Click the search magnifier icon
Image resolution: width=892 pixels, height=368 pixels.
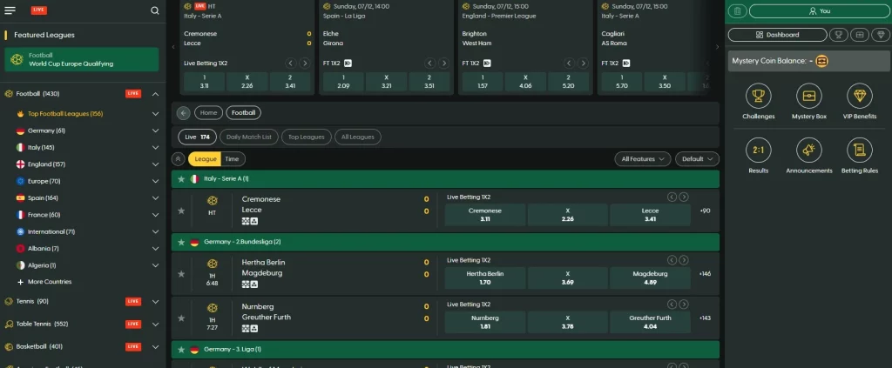pyautogui.click(x=154, y=11)
